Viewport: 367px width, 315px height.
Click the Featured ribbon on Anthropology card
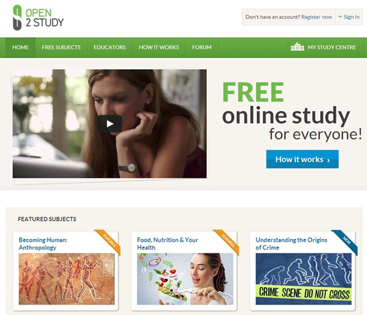pos(109,242)
